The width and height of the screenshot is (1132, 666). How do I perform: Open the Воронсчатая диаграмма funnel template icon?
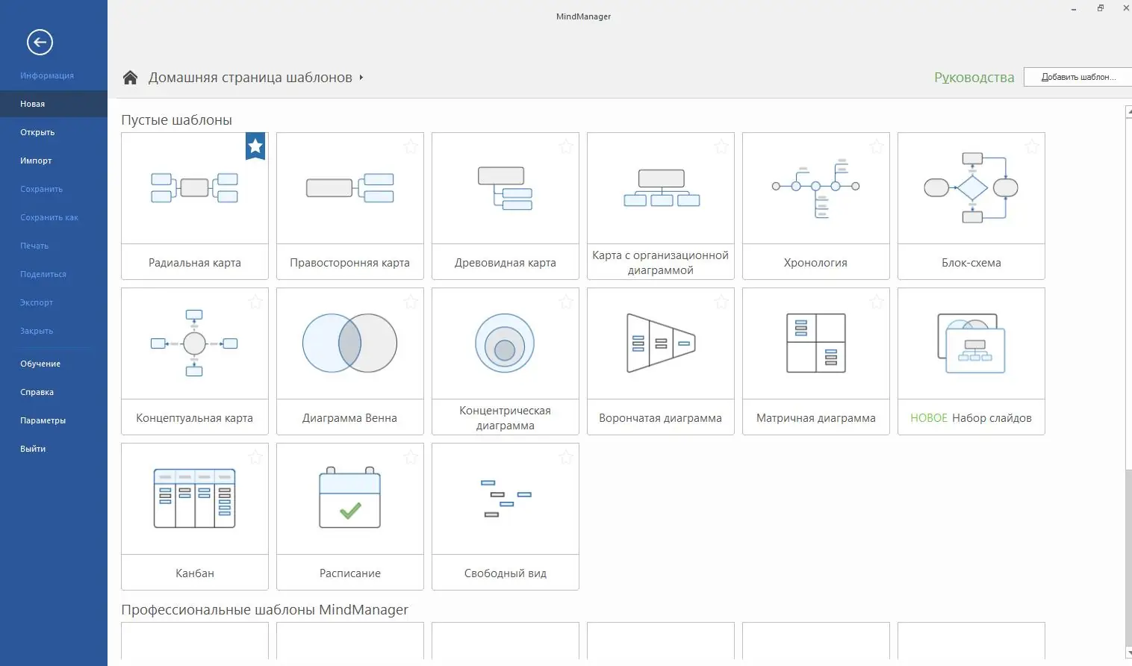[661, 343]
